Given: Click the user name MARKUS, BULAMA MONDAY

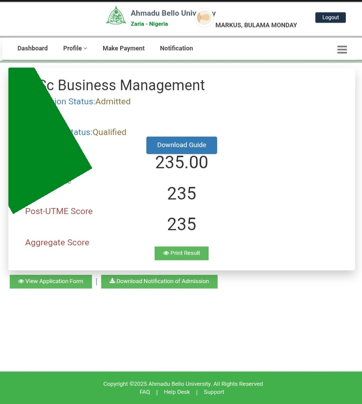Looking at the screenshot, I should [256, 25].
